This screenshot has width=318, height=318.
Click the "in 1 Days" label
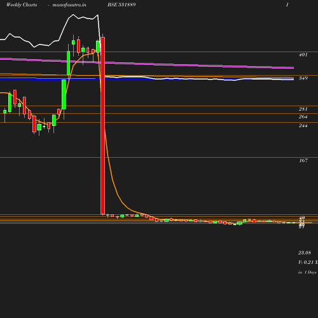[x=307, y=272]
